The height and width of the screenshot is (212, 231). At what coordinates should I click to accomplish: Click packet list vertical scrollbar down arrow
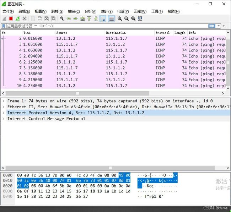(x=228, y=88)
